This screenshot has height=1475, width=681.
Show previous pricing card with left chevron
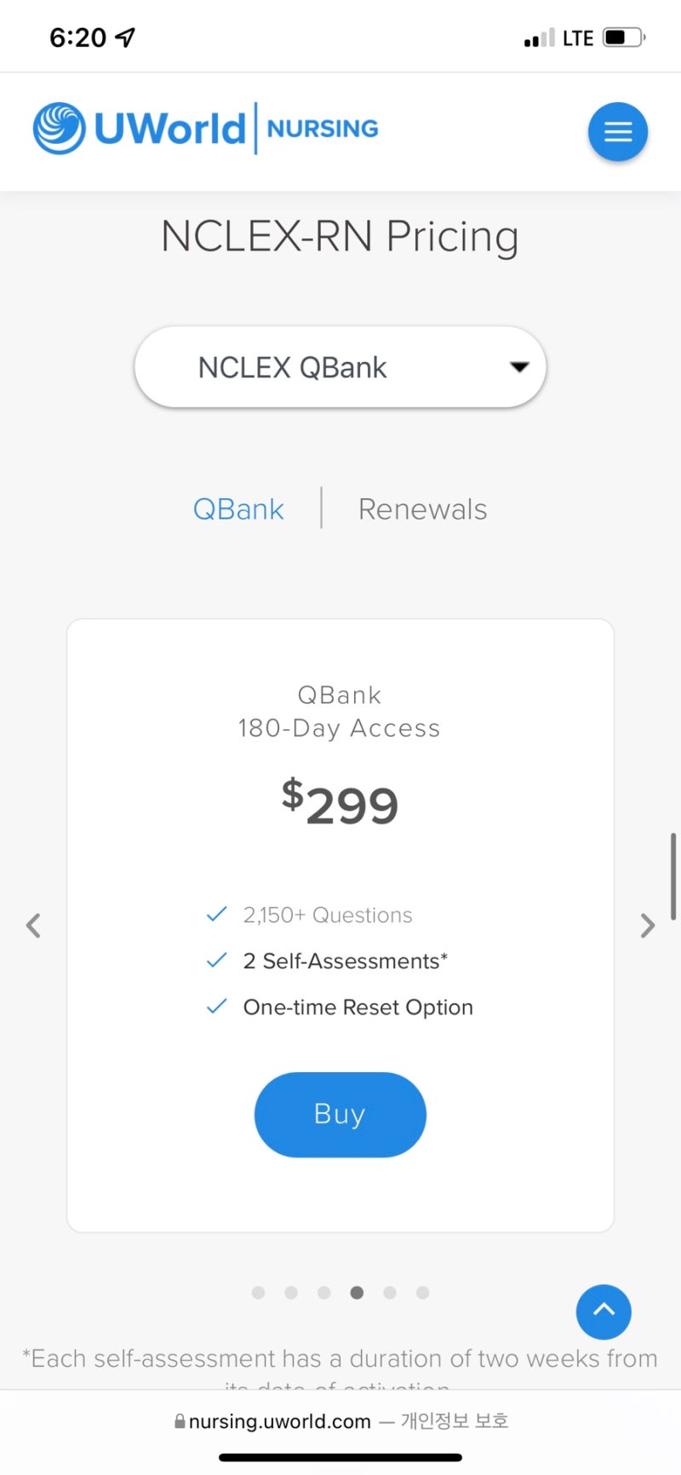(33, 926)
